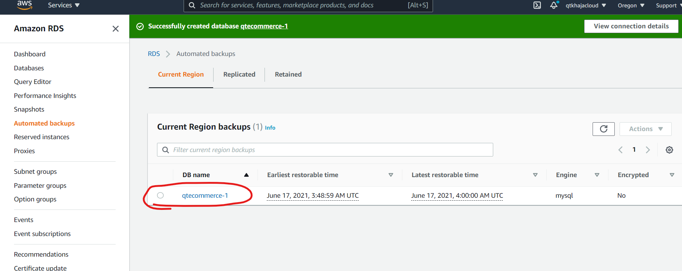This screenshot has width=682, height=271.
Task: Select the qtecommerce-1 backup radio button
Action: (160, 196)
